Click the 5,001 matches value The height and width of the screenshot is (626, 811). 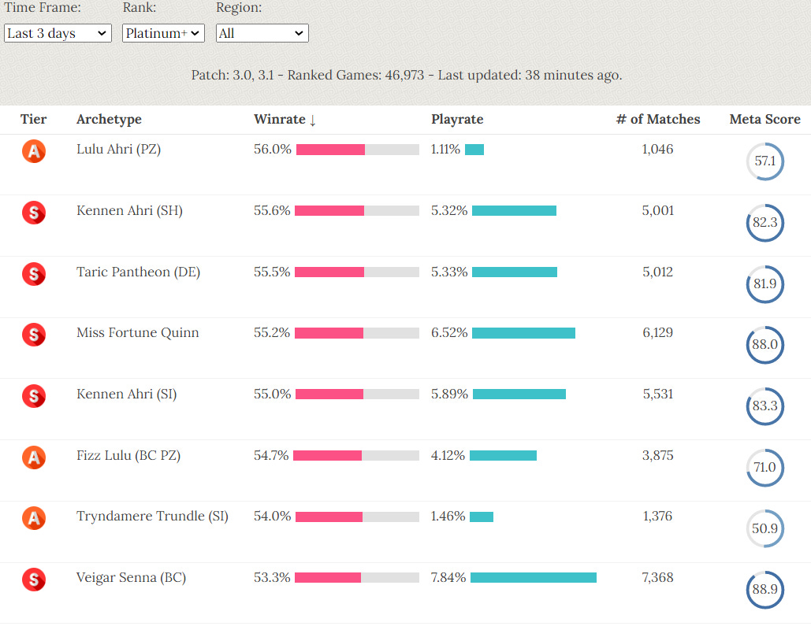[658, 210]
